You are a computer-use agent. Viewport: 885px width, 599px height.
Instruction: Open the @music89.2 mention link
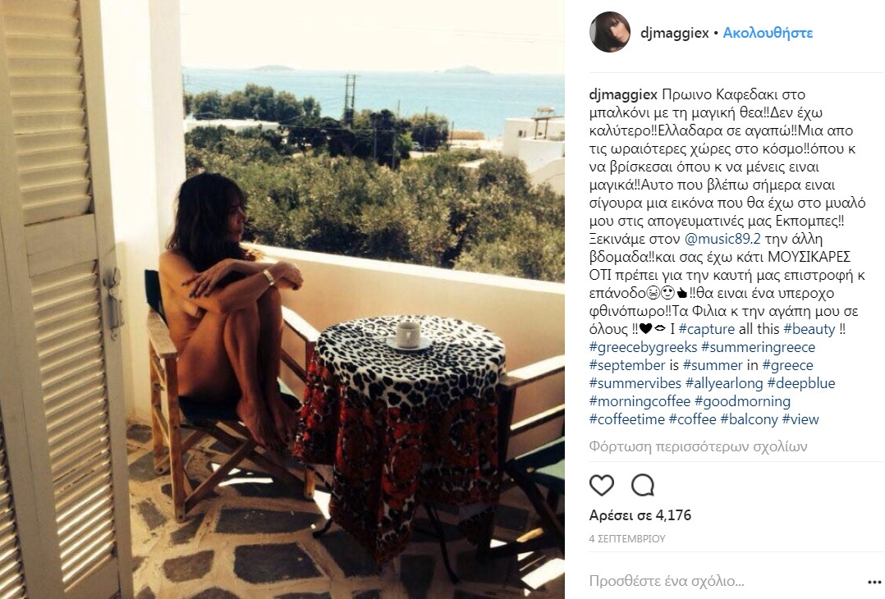click(722, 239)
